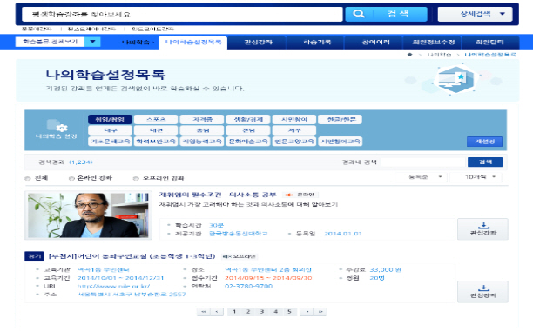Open the 회원탈퇴 tab
533x331 pixels.
click(489, 43)
